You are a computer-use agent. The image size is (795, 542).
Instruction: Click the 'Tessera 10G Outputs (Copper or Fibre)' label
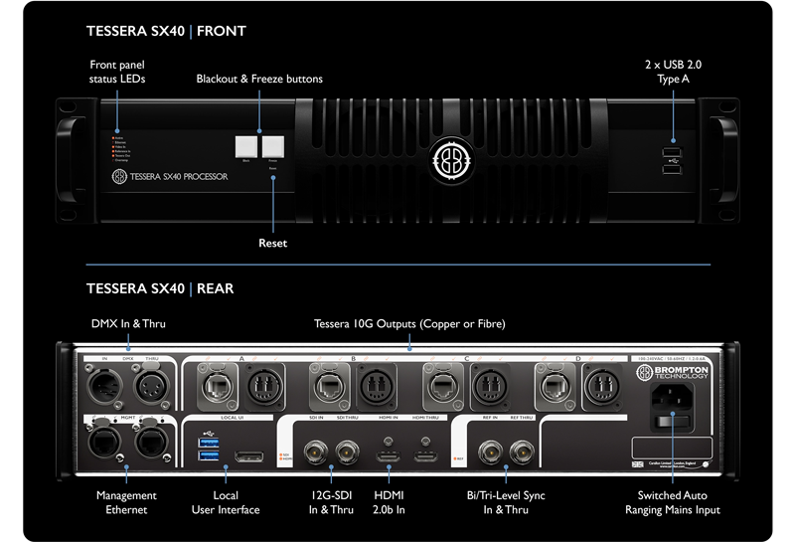pos(409,324)
